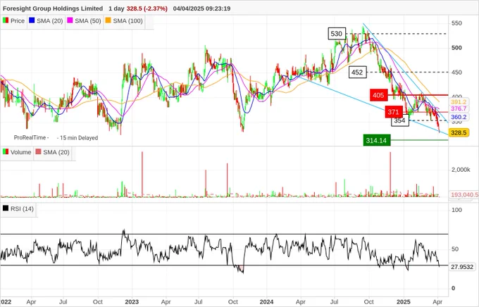Click the 100 RSI axis label
The height and width of the screenshot is (307, 479).
pos(456,210)
